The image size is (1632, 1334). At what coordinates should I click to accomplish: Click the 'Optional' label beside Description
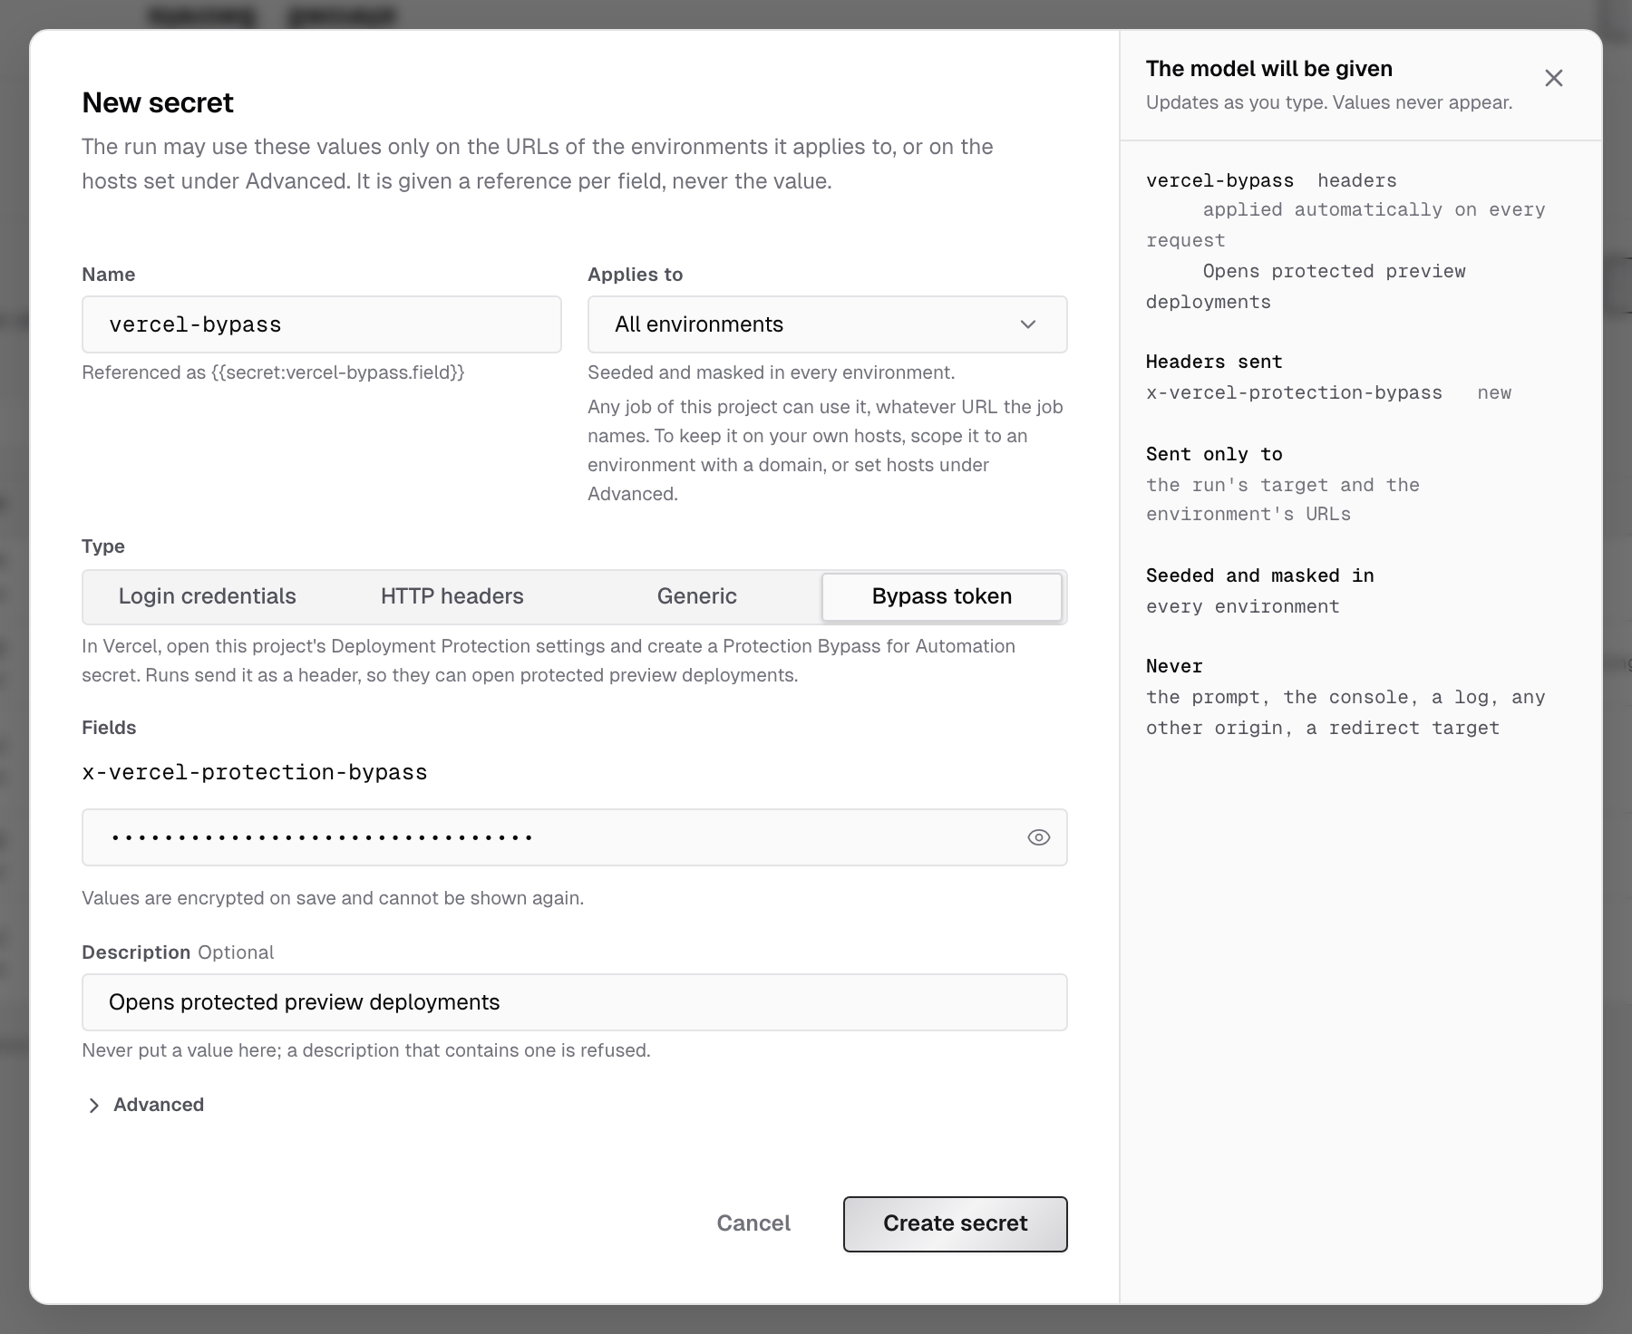[x=236, y=952]
